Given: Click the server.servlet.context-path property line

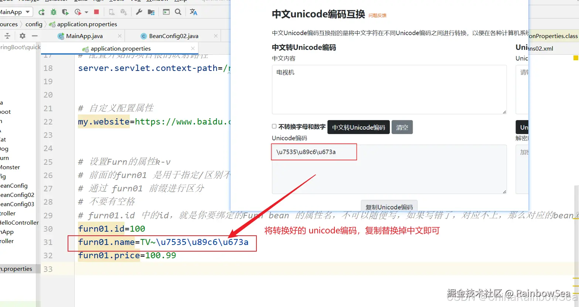Looking at the screenshot, I should (154, 68).
